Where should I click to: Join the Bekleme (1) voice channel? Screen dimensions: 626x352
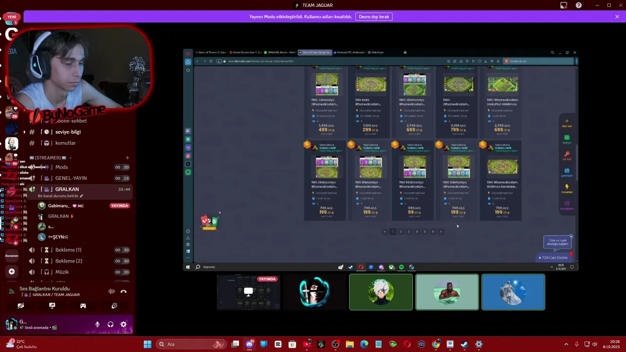(78, 250)
